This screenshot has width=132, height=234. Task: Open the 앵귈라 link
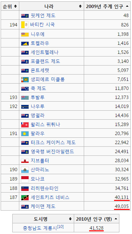pos(38,116)
